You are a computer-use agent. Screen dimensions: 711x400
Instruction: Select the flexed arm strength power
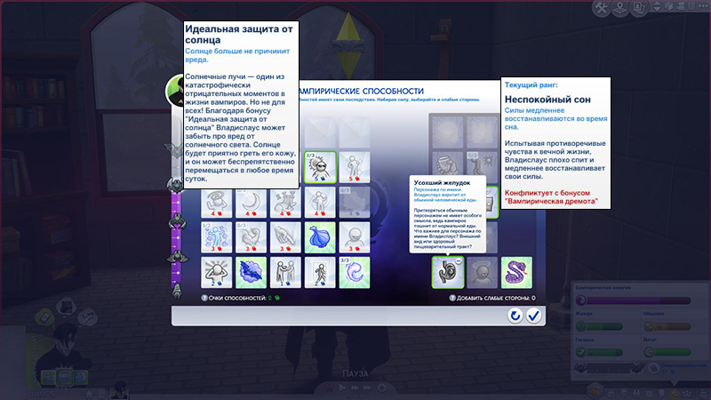[x=251, y=237]
